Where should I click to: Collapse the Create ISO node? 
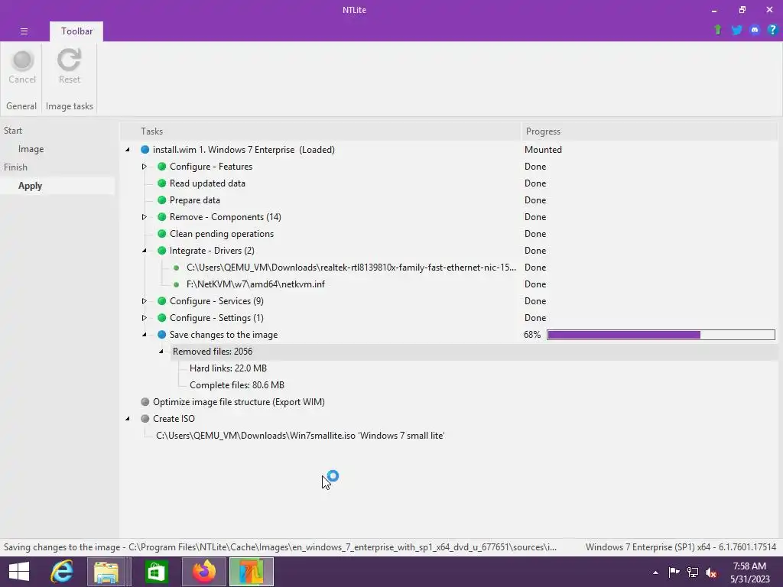pyautogui.click(x=128, y=419)
